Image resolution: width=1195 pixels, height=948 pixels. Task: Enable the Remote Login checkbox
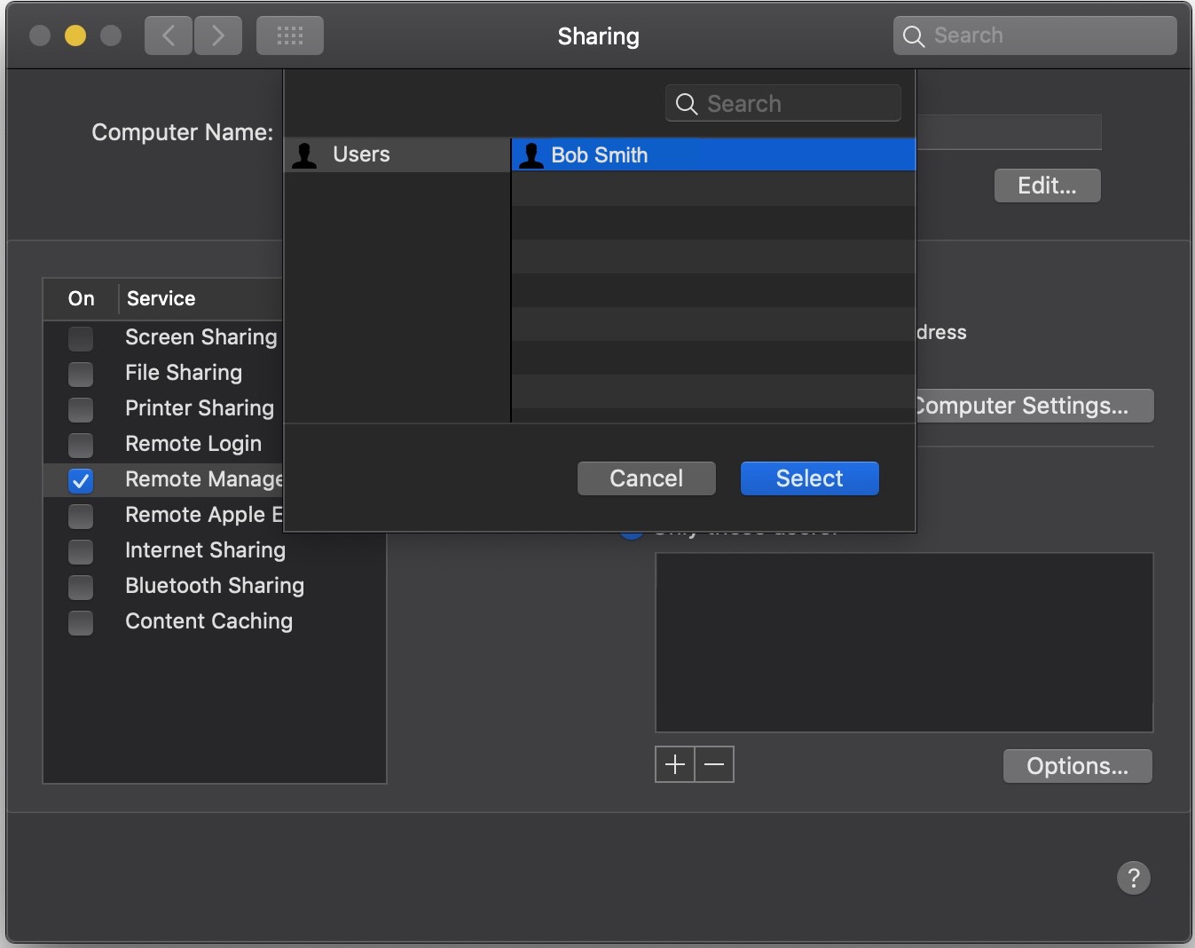pos(81,445)
